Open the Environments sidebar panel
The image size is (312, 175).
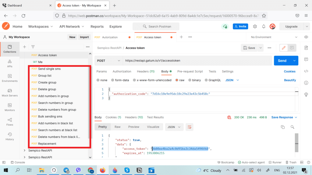[x=9, y=78]
